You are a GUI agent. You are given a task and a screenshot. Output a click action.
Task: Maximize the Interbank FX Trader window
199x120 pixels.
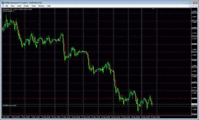coord(190,3)
